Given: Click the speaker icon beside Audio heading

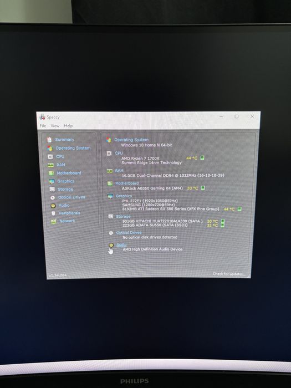Looking at the screenshot, I should [111, 245].
